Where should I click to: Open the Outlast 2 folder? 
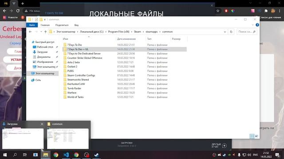[x=72, y=67]
